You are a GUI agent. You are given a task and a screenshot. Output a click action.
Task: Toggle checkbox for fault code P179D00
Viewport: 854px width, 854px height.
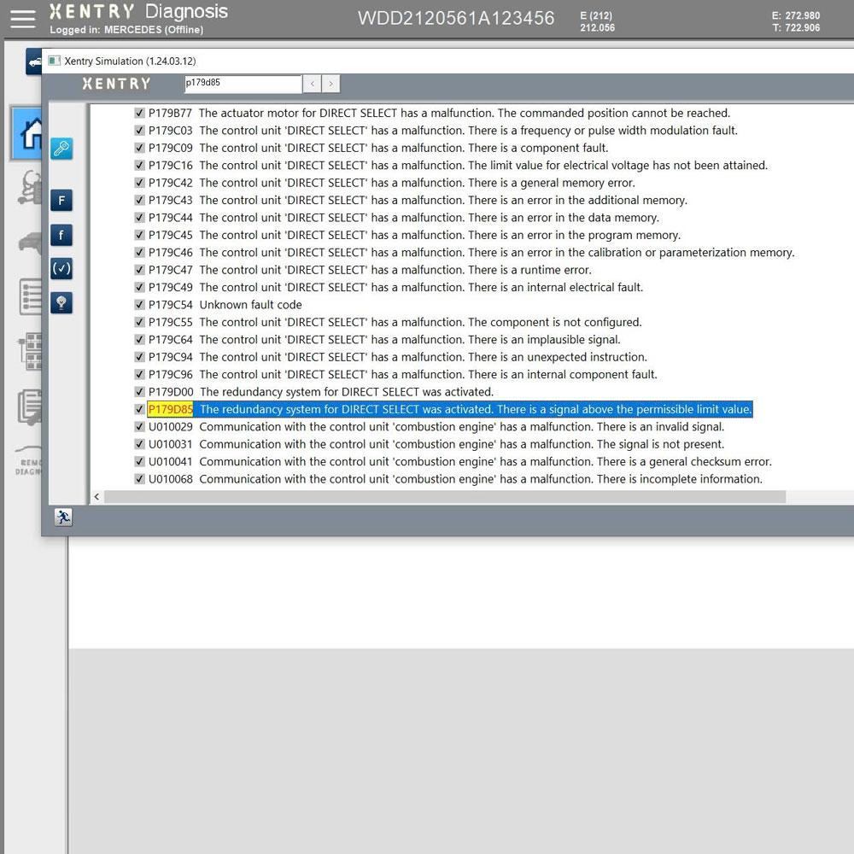click(139, 392)
